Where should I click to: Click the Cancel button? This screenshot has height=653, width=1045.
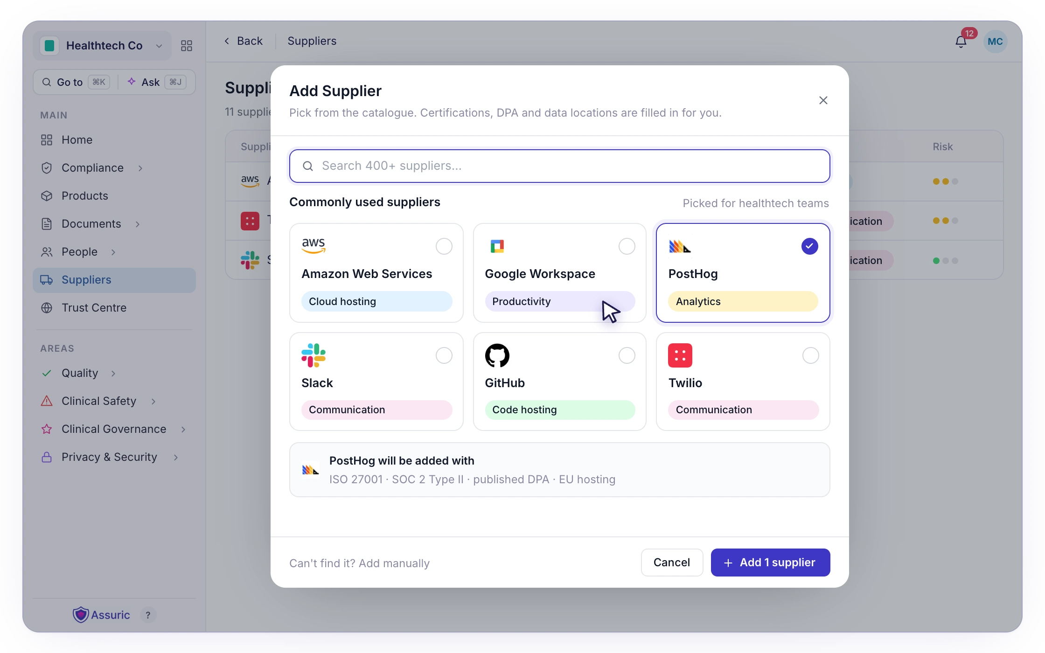tap(672, 563)
